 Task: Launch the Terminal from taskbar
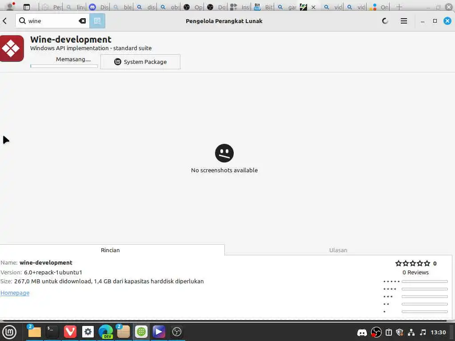[x=52, y=332]
